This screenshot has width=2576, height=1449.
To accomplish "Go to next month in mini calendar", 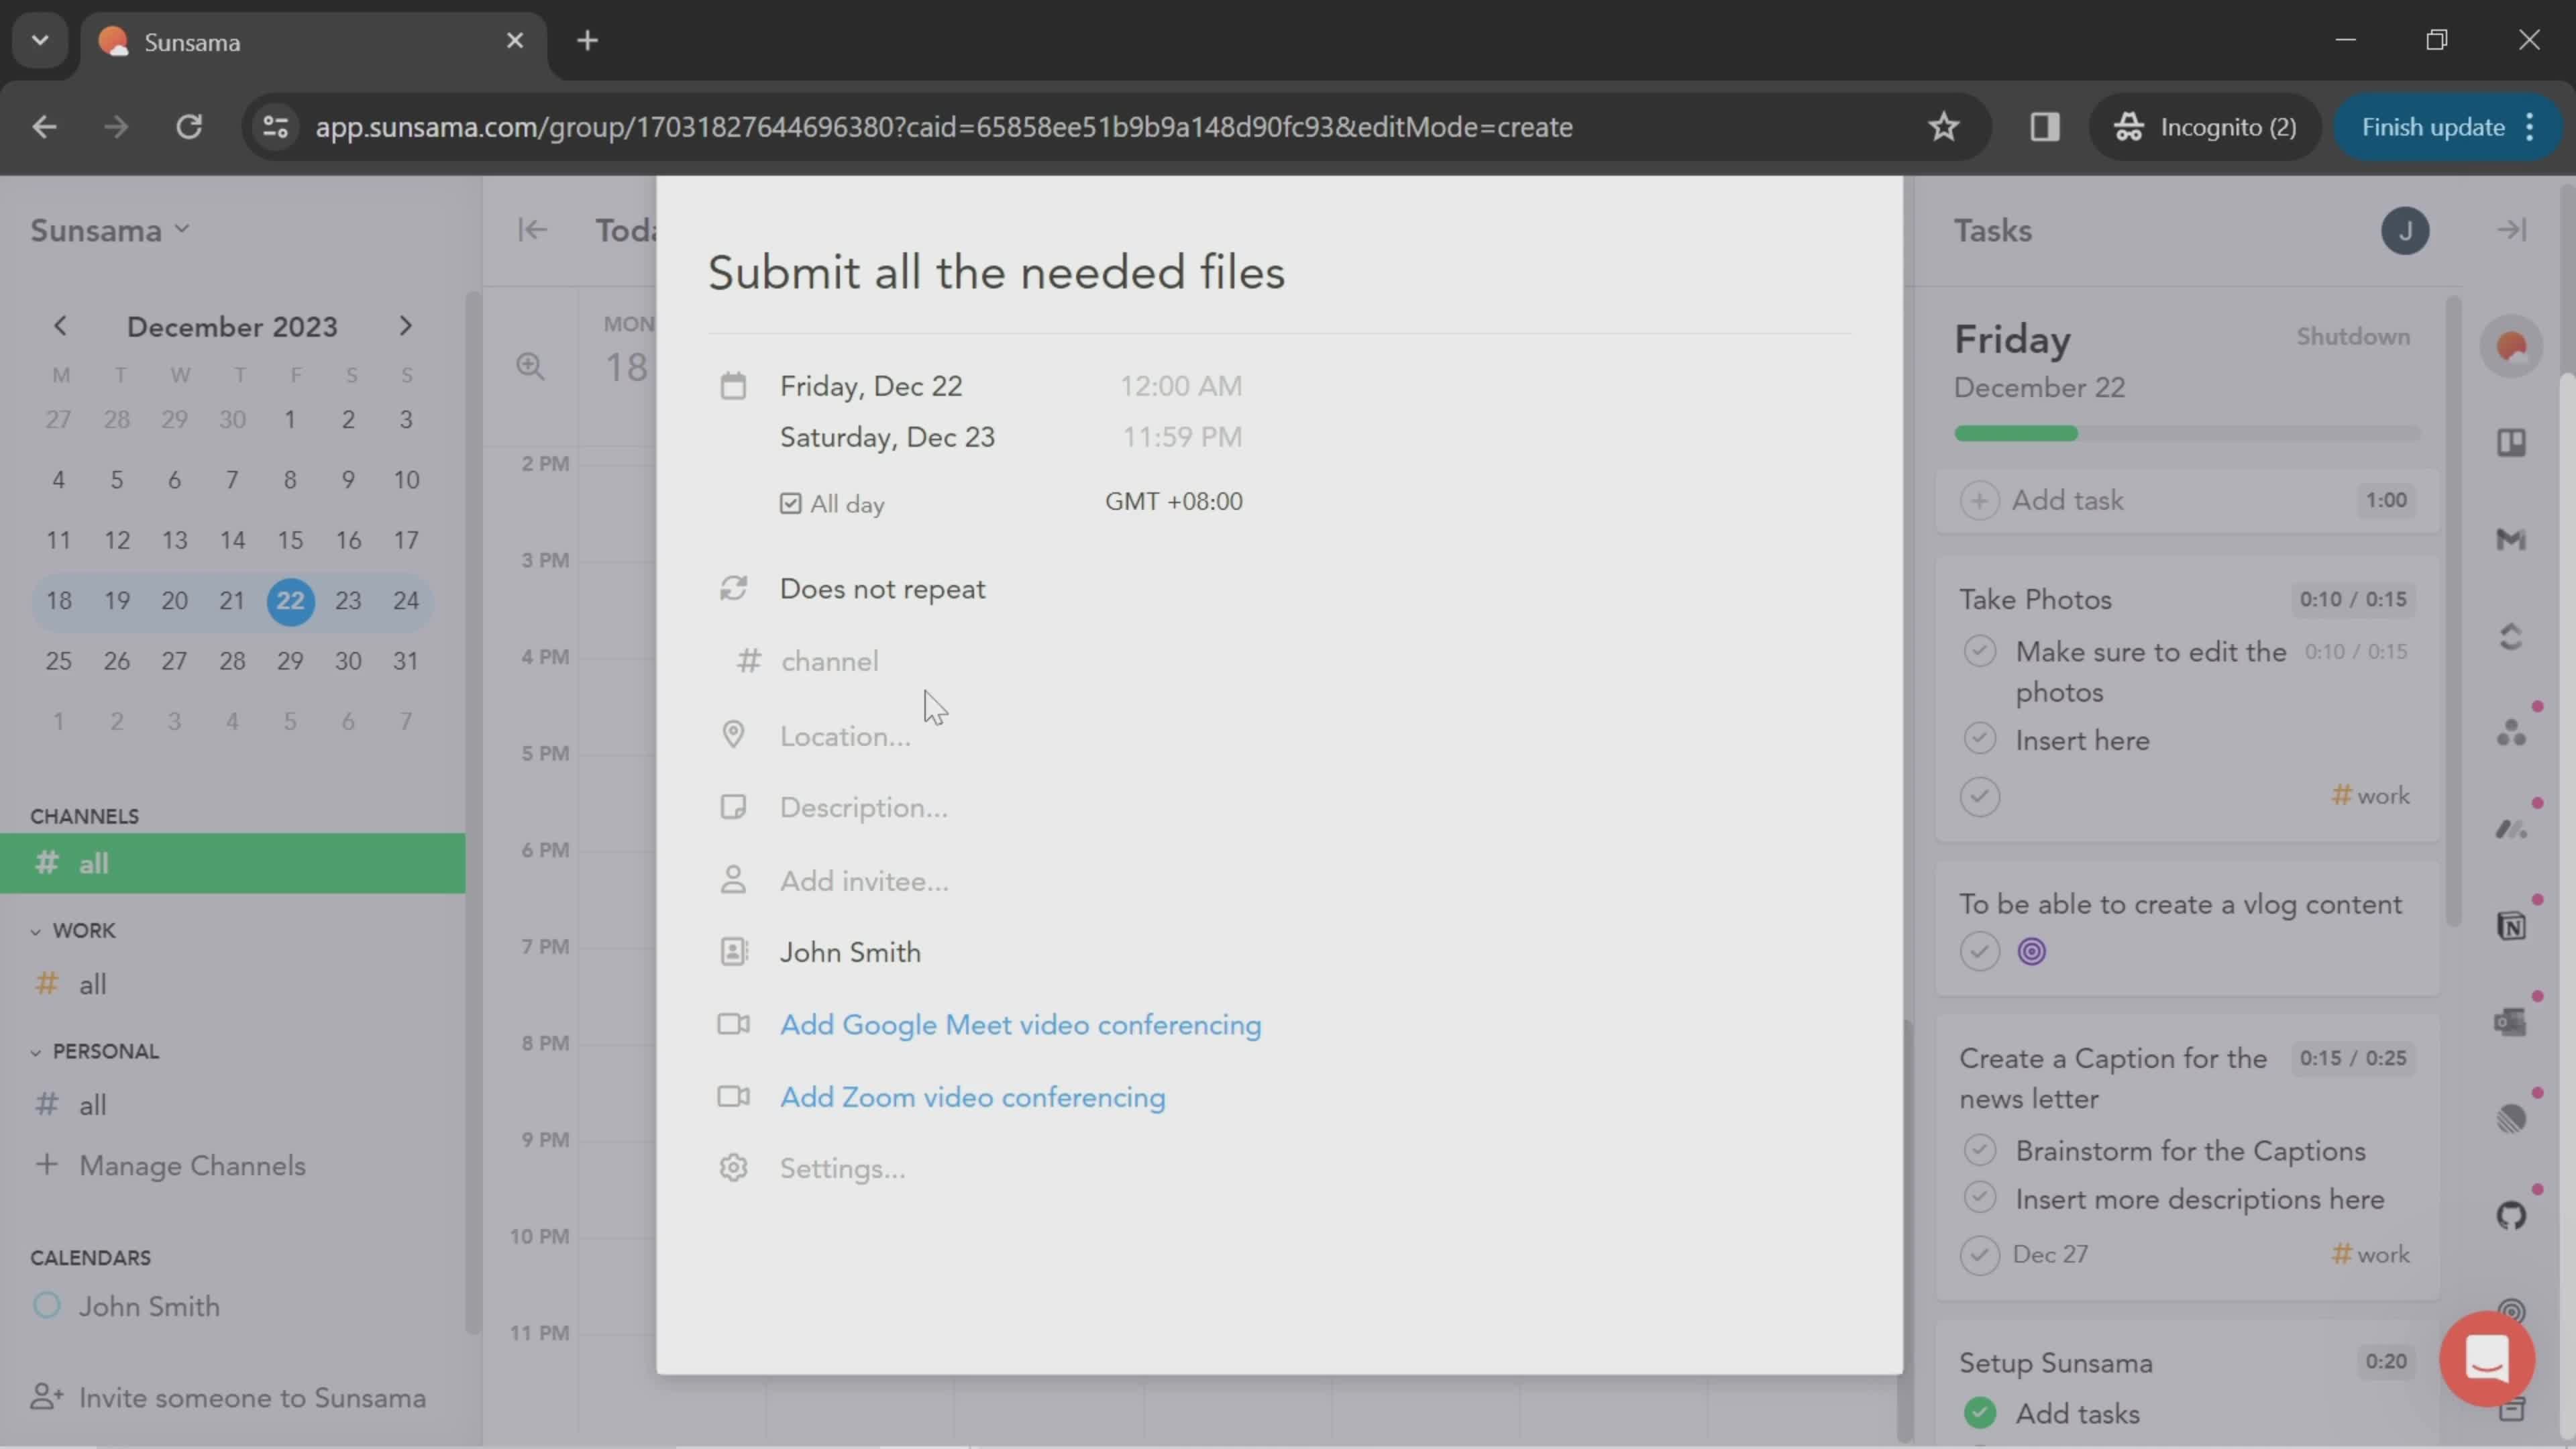I will (405, 326).
